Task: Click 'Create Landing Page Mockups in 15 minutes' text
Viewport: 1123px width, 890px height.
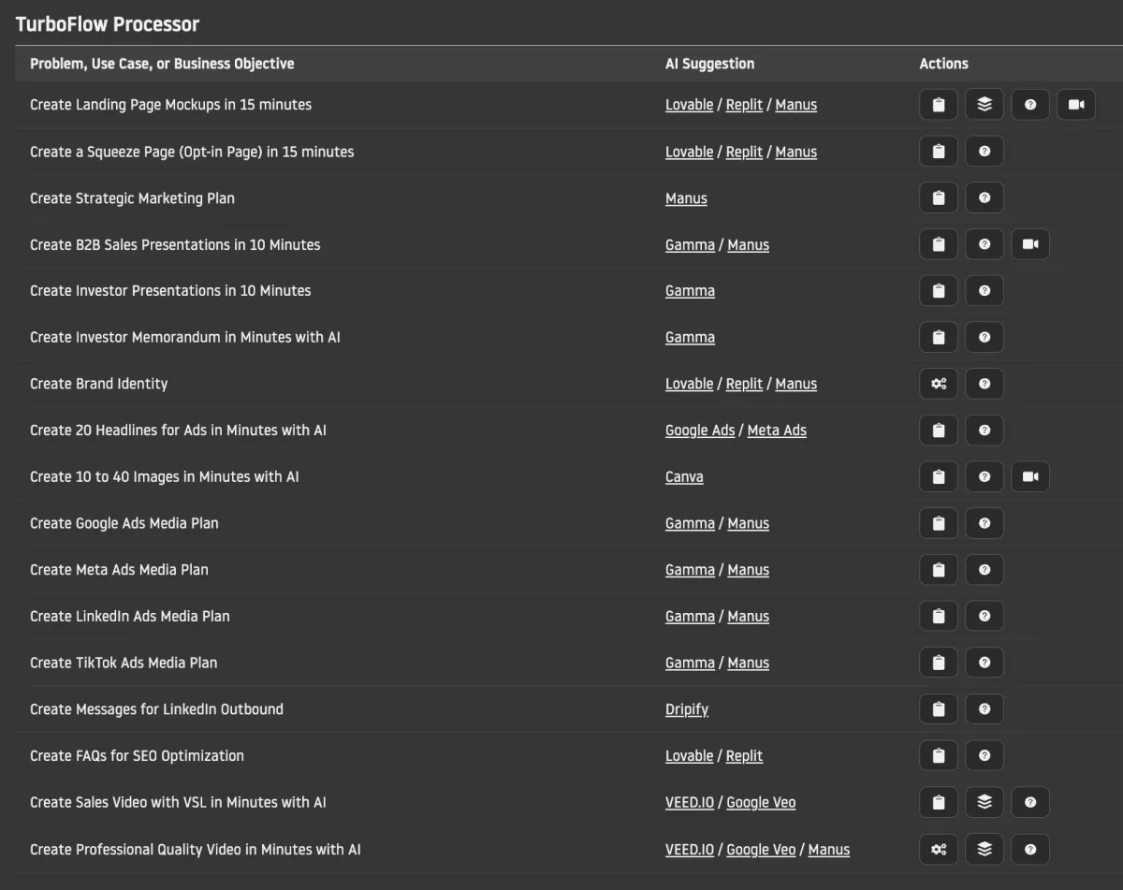Action: (170, 105)
